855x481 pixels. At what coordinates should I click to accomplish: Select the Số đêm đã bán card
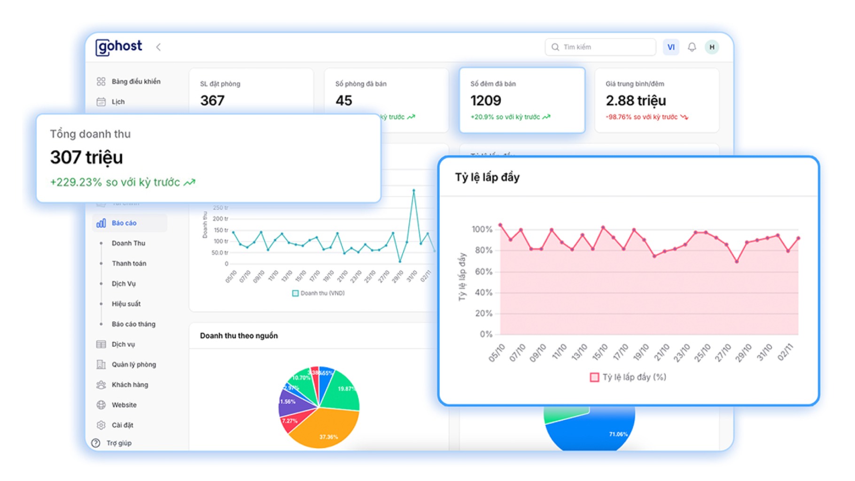pyautogui.click(x=522, y=100)
